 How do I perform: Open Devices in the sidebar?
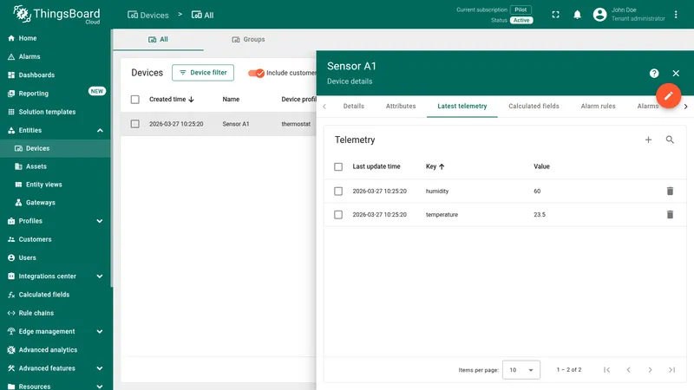click(x=56, y=148)
